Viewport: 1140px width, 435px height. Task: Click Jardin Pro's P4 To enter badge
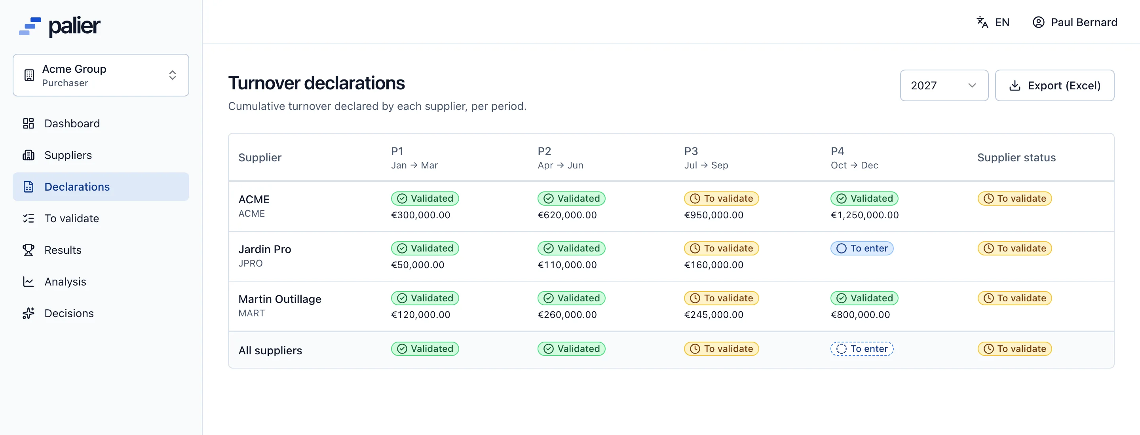[862, 248]
